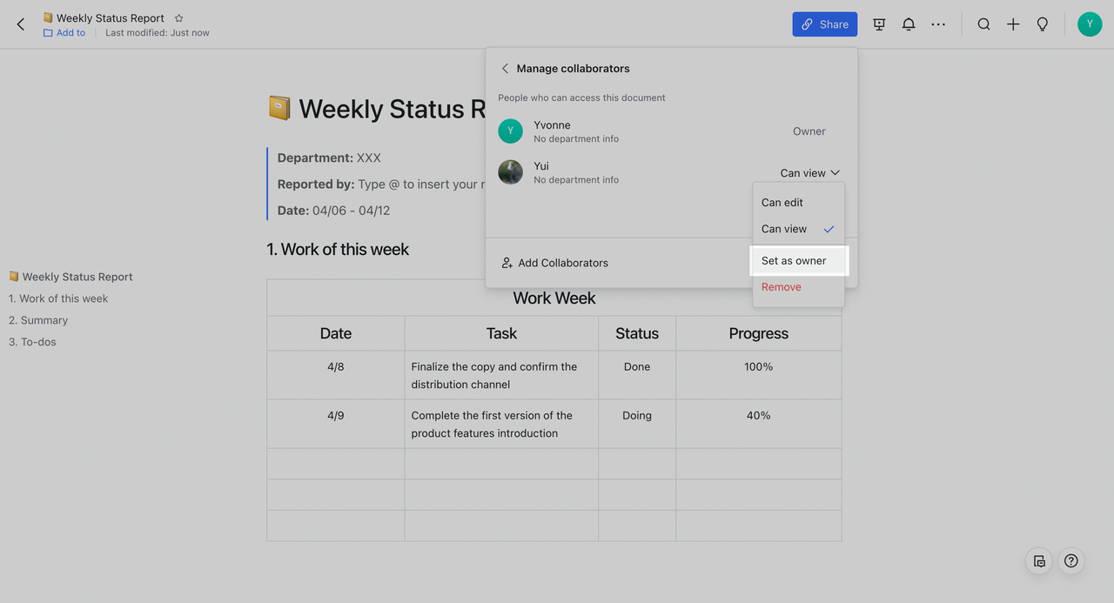Click the Add to folder link
Viewport: 1114px width, 603px height.
[70, 33]
